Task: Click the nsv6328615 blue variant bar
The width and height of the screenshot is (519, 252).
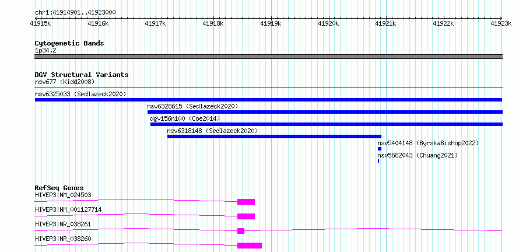Action: click(x=325, y=112)
